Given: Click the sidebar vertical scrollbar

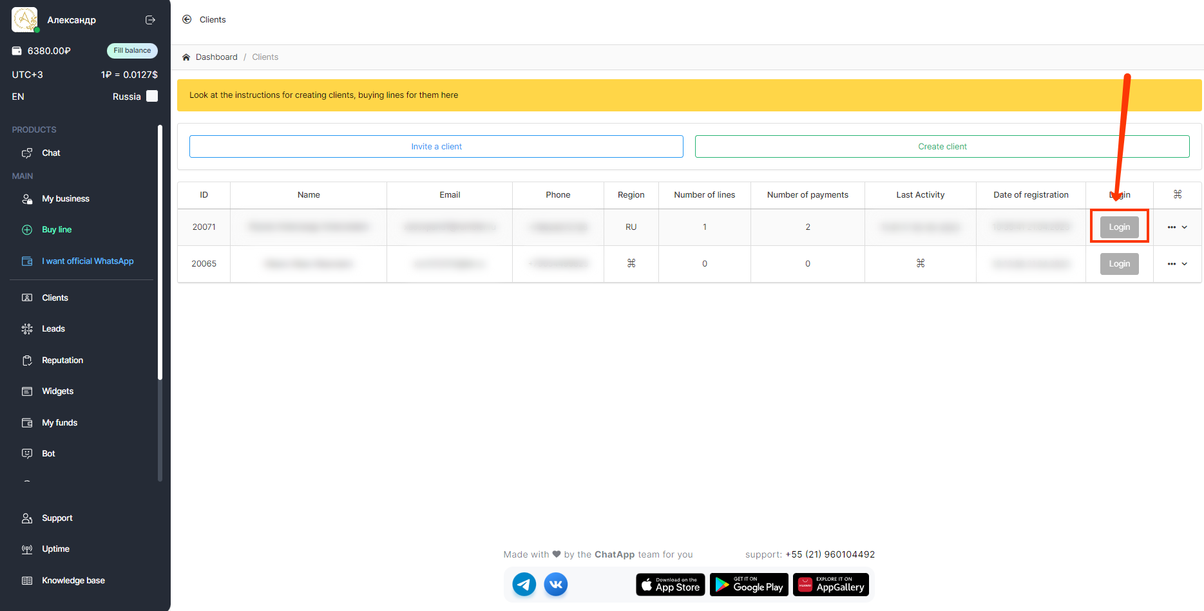Looking at the screenshot, I should point(160,258).
